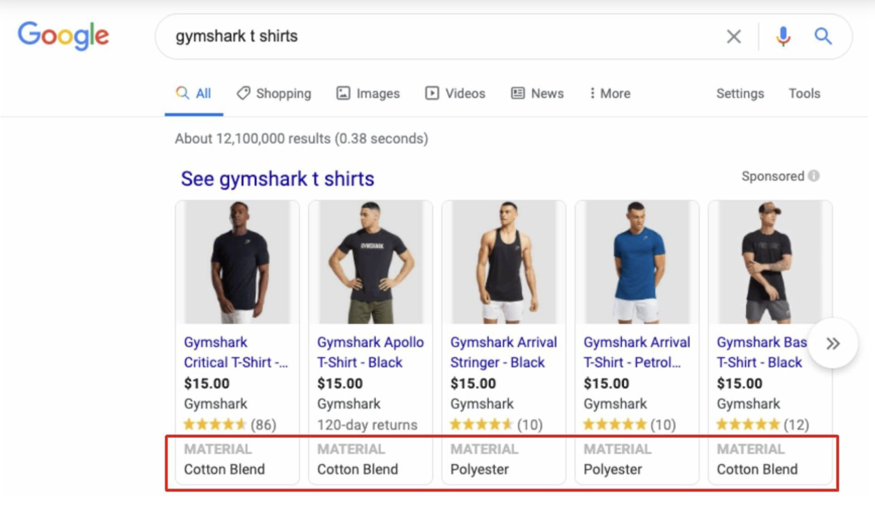Viewport: 875px width, 508px height.
Task: Open the Settings dropdown
Action: pyautogui.click(x=740, y=93)
